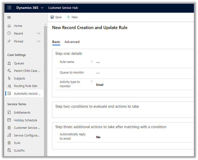Select Entitlements under Service Terms
The width and height of the screenshot is (198, 160).
pos(22,113)
